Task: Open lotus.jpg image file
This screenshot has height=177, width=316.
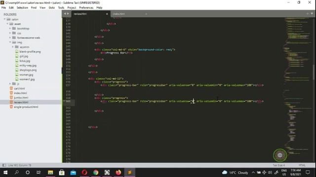Action: 25,61
